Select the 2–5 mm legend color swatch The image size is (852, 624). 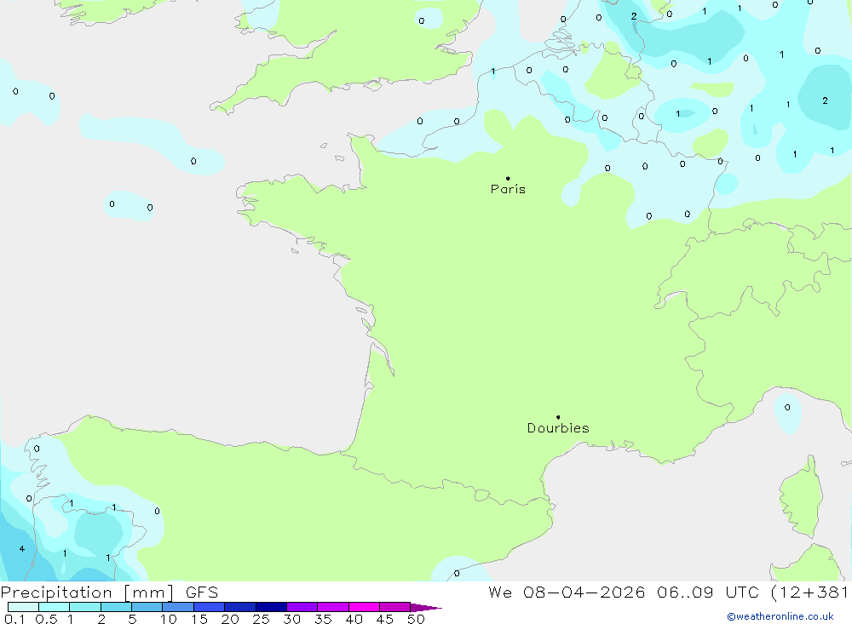(x=116, y=607)
